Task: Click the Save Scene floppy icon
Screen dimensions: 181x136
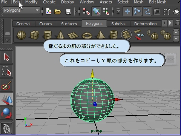Action: pyautogui.click(x=68, y=12)
